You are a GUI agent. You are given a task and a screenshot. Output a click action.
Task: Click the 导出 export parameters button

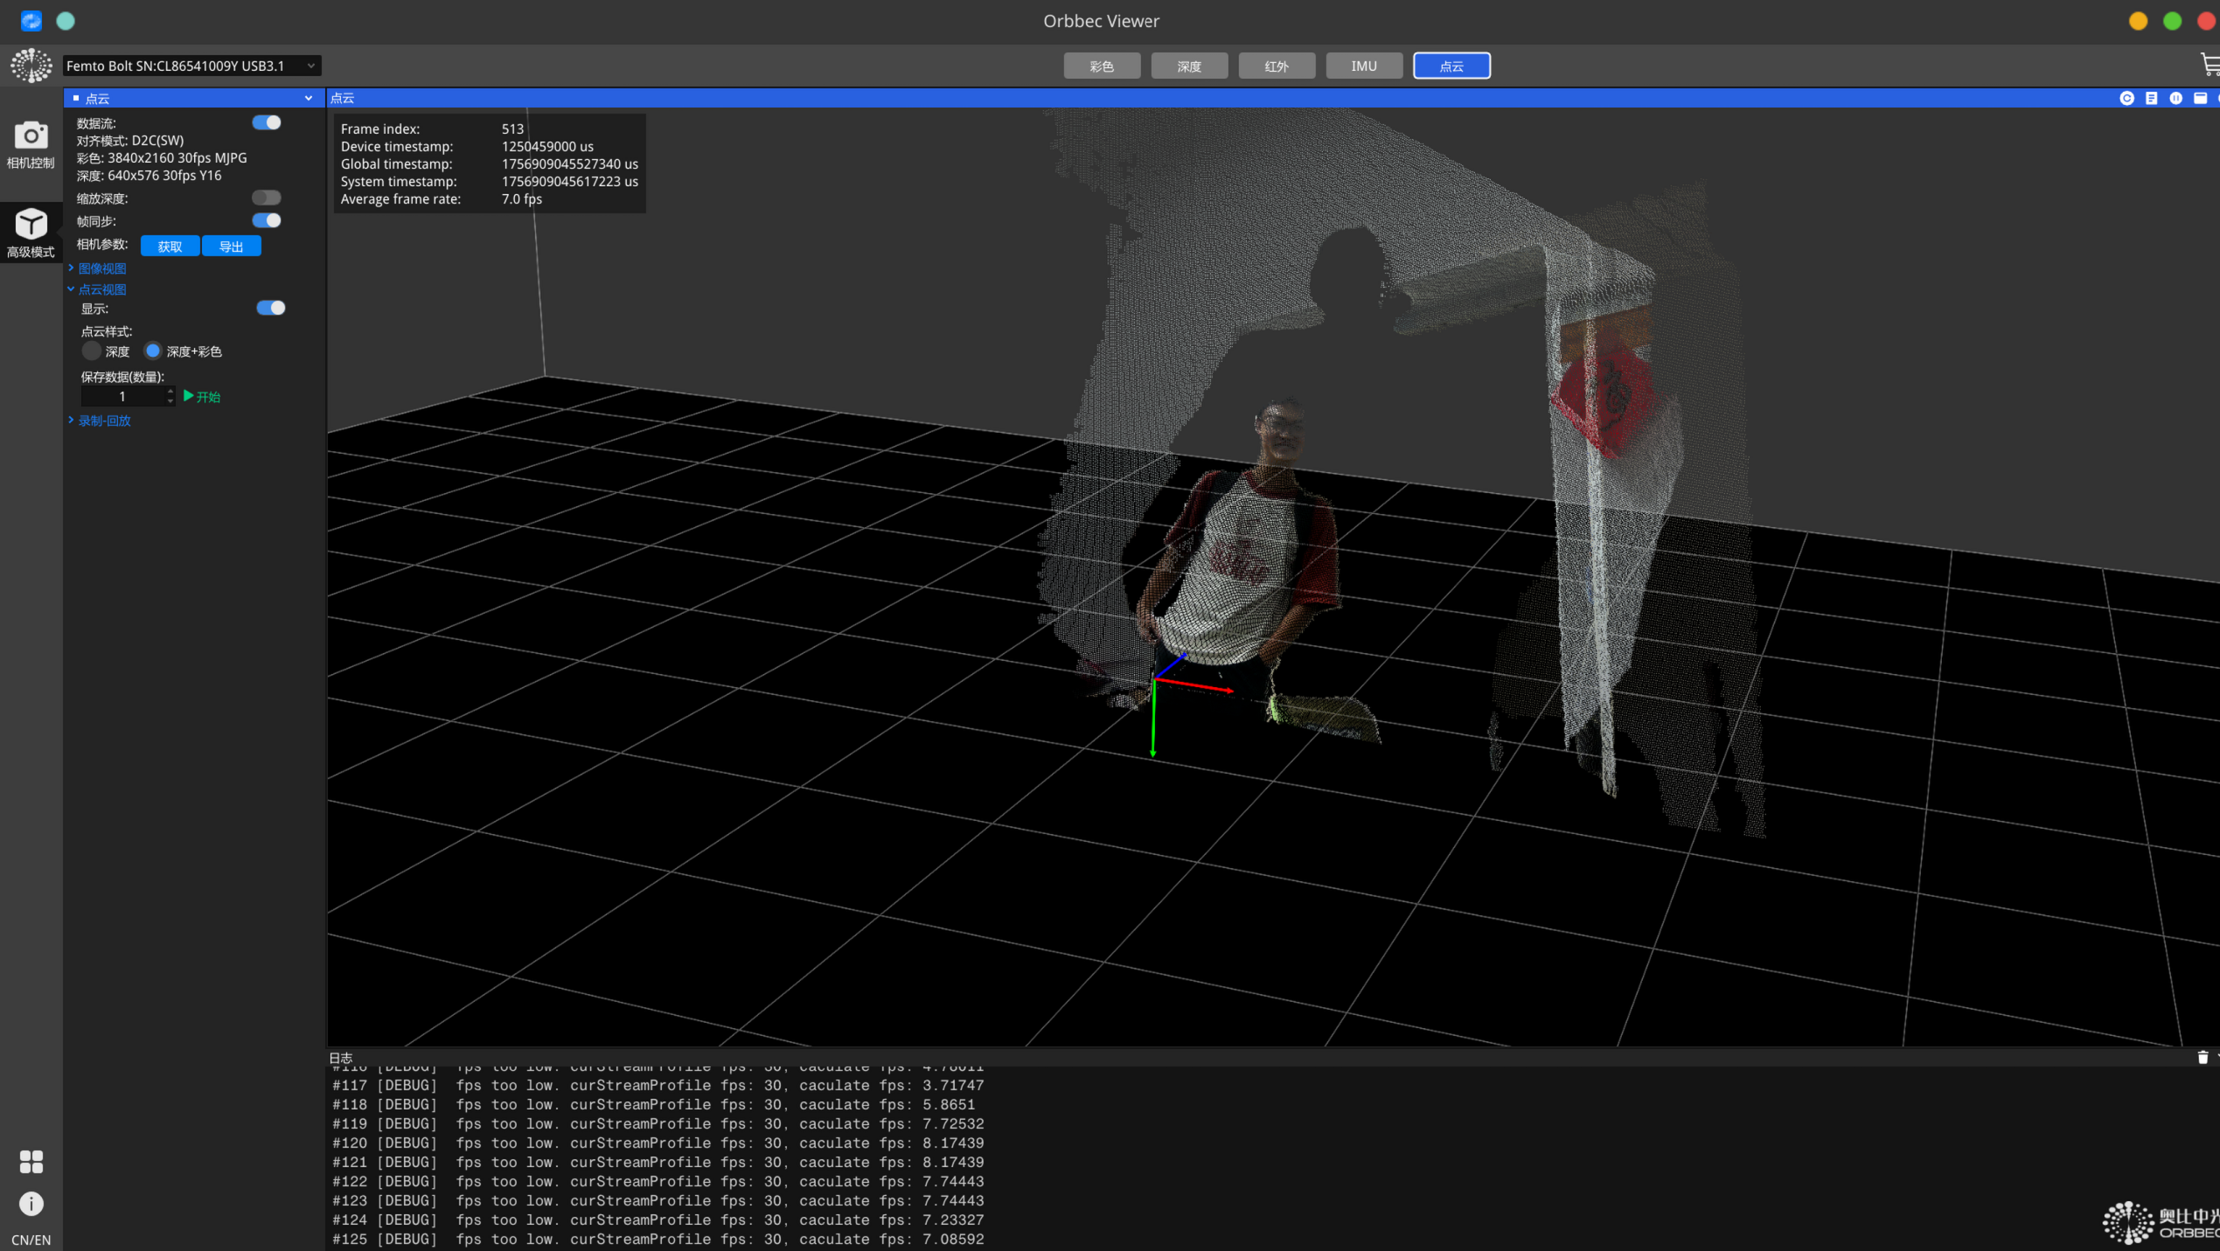(231, 247)
